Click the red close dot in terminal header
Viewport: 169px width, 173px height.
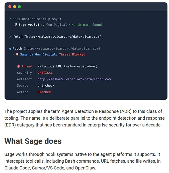[x=10, y=7]
